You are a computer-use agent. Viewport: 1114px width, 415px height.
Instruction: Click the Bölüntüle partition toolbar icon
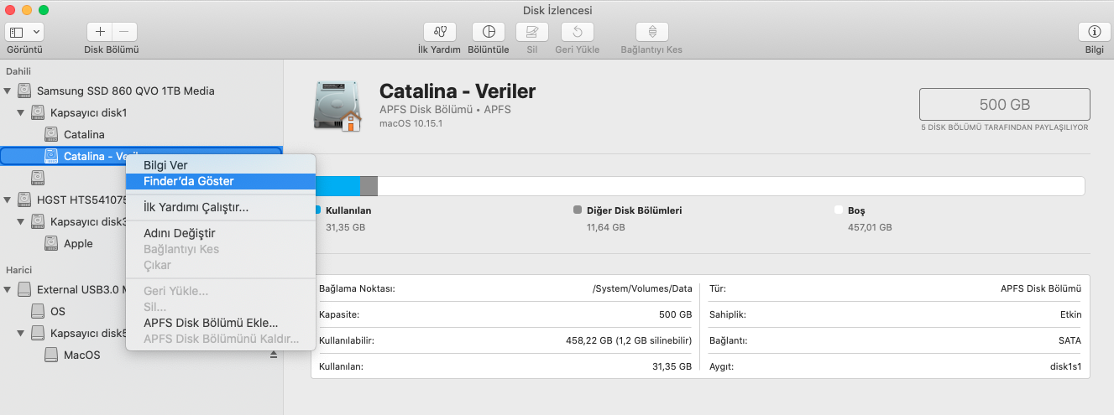(x=489, y=32)
